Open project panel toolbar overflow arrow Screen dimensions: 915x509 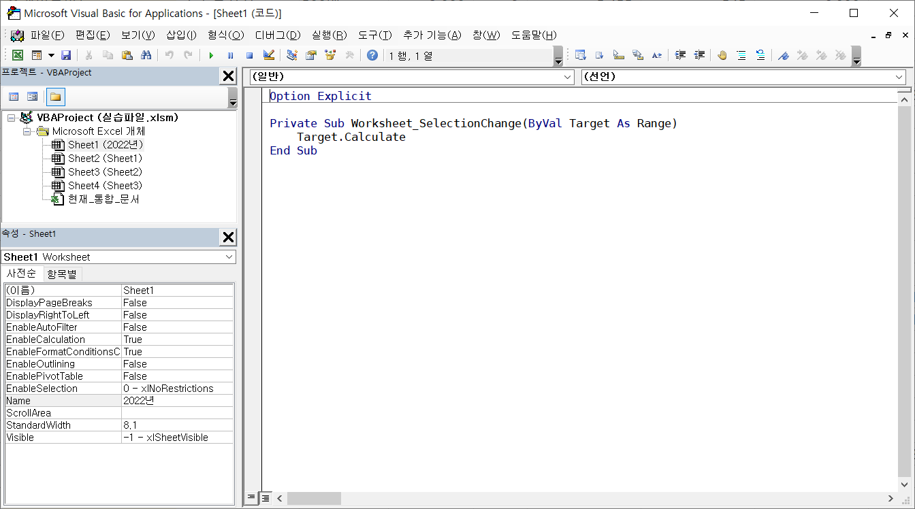click(233, 98)
